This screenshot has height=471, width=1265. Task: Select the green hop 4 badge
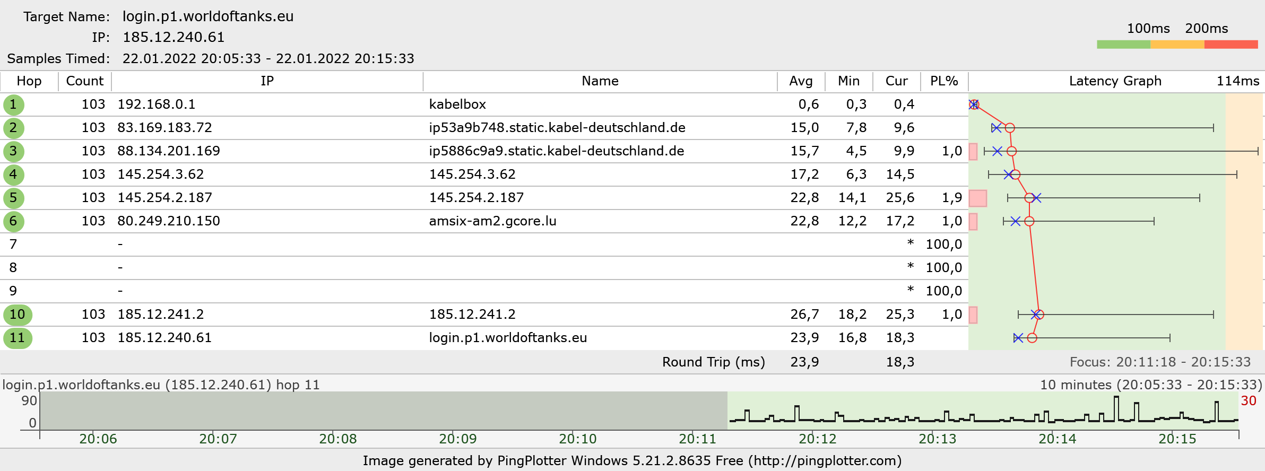tap(13, 175)
